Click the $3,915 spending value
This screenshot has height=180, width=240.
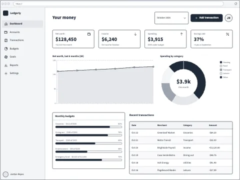155,39
